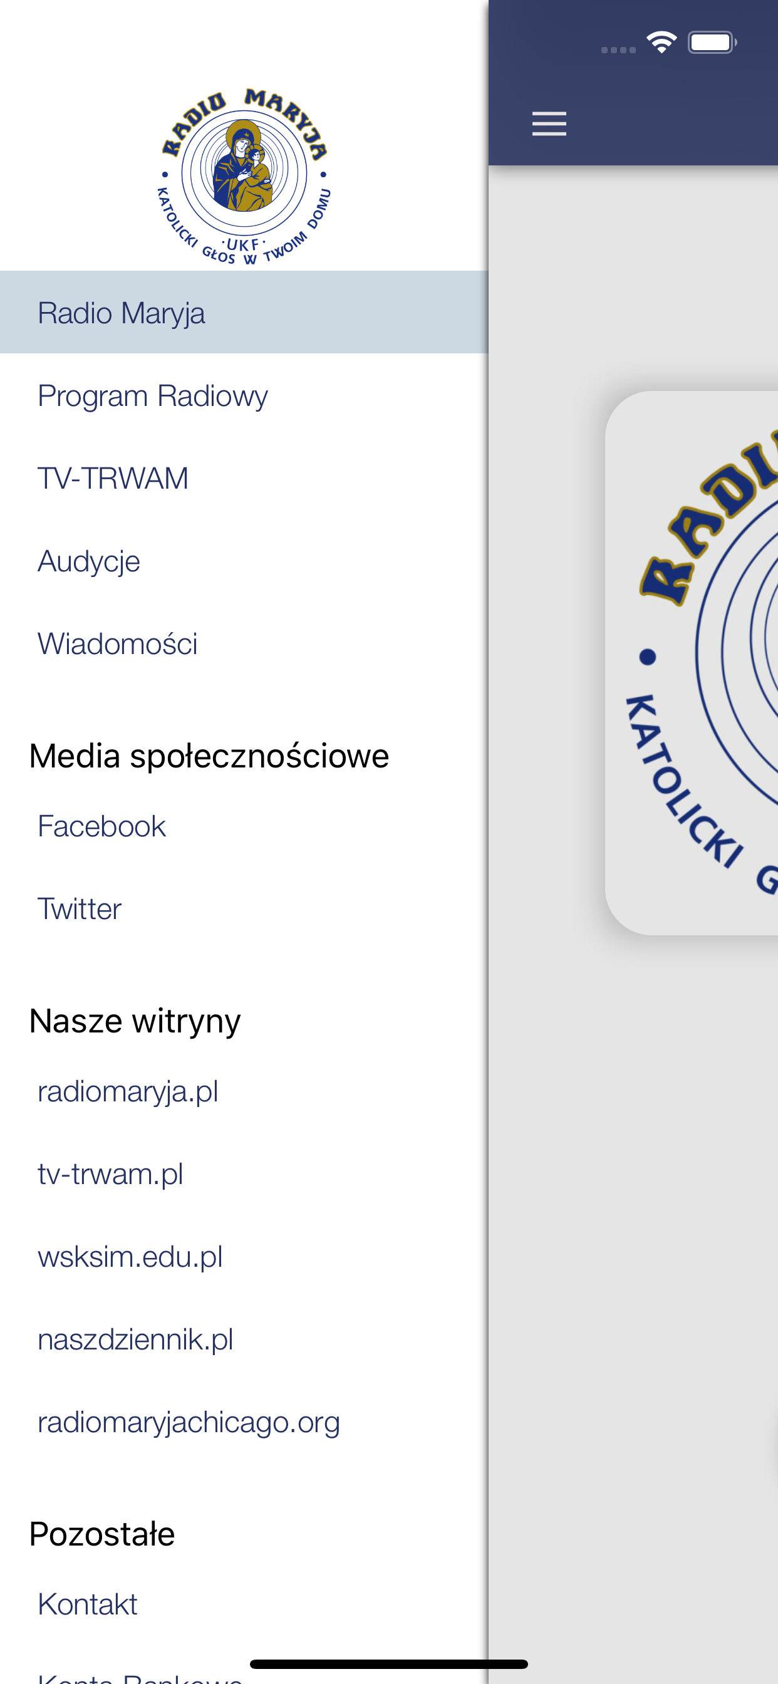Tap the hamburger menu icon
Image resolution: width=778 pixels, height=1684 pixels.
click(549, 123)
